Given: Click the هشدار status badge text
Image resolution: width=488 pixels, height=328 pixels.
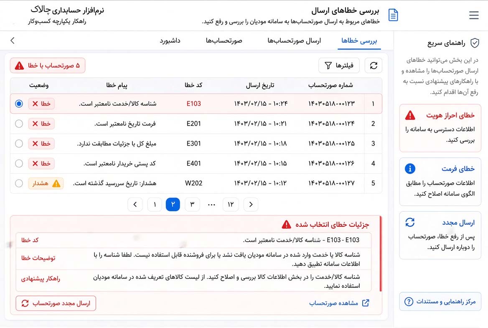Looking at the screenshot, I should click(41, 183).
